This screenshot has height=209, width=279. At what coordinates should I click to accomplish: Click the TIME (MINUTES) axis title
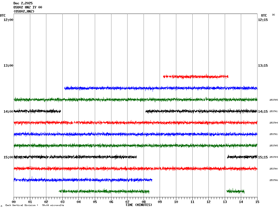pos(139,205)
